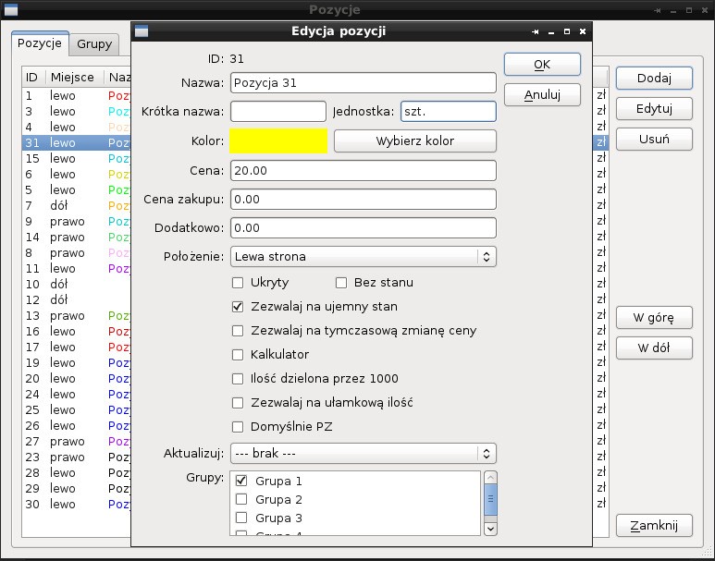Click Edytuj in the Pozycje window

pos(654,108)
